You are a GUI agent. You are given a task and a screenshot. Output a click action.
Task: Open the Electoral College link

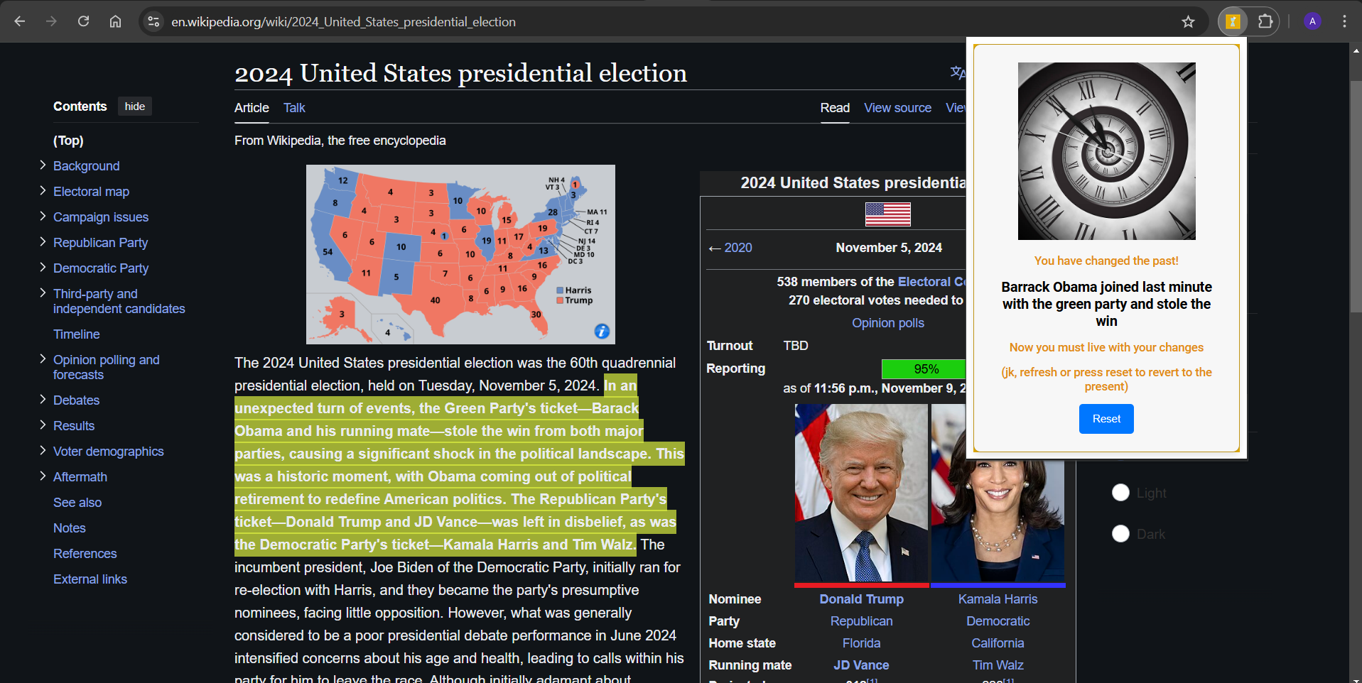tap(931, 282)
